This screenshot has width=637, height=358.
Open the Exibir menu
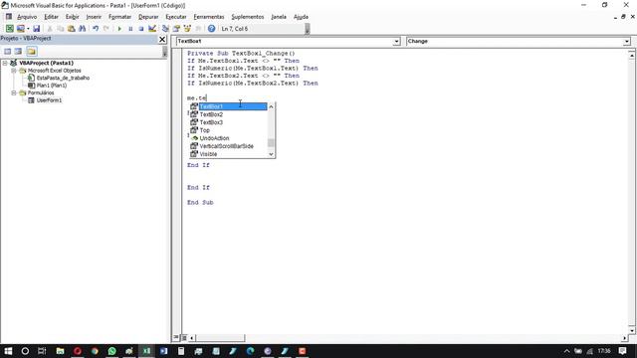click(73, 17)
